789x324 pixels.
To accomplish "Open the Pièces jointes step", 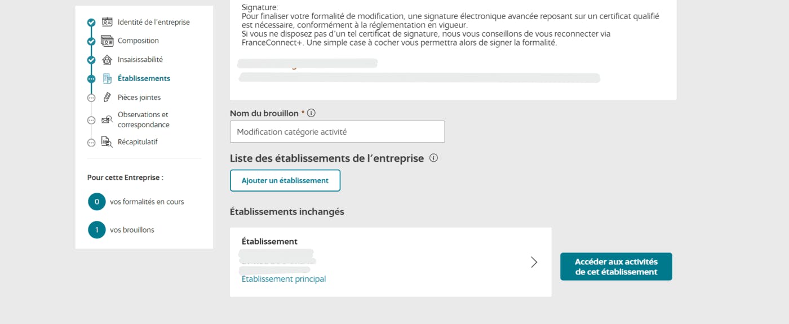I will (139, 97).
